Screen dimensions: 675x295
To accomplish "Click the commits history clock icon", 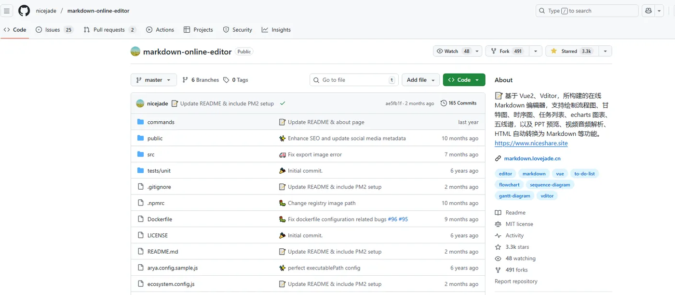I will point(444,103).
